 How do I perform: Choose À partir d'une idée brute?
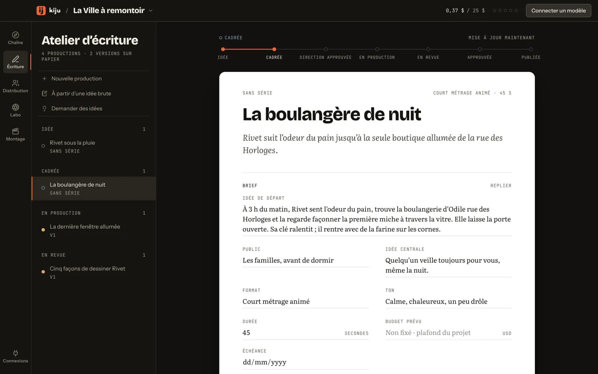point(93,93)
